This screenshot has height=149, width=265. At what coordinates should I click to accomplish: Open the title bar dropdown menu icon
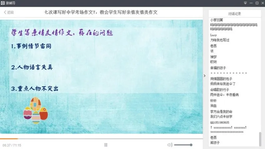[x=246, y=3]
